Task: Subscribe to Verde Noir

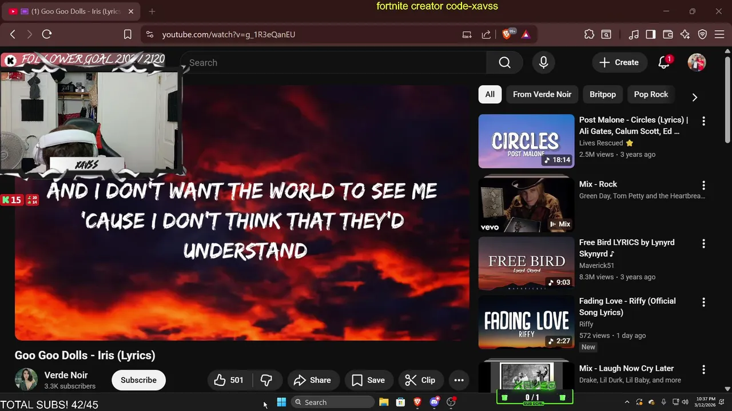Action: (x=138, y=380)
